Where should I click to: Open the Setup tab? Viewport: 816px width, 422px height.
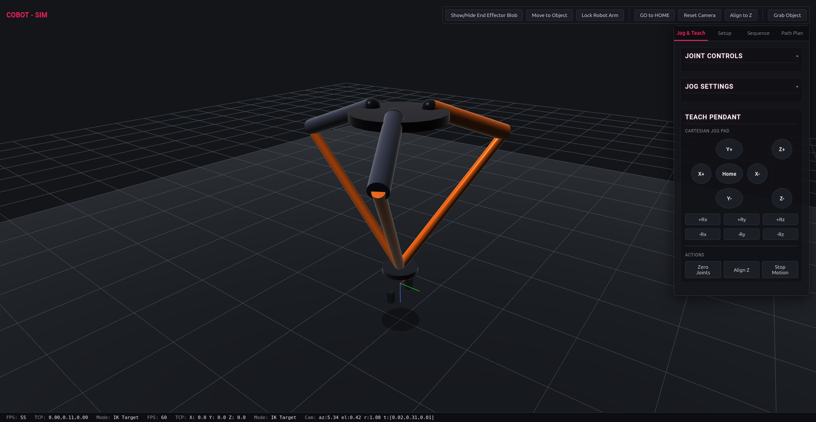tap(725, 33)
